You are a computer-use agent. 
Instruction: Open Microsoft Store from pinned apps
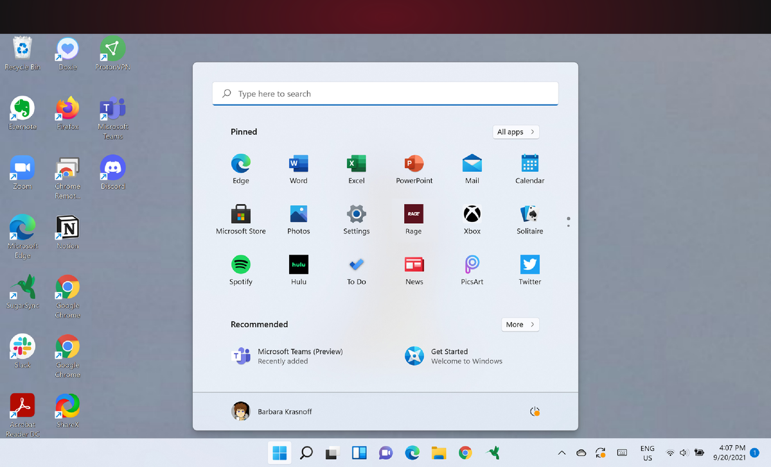pyautogui.click(x=241, y=219)
